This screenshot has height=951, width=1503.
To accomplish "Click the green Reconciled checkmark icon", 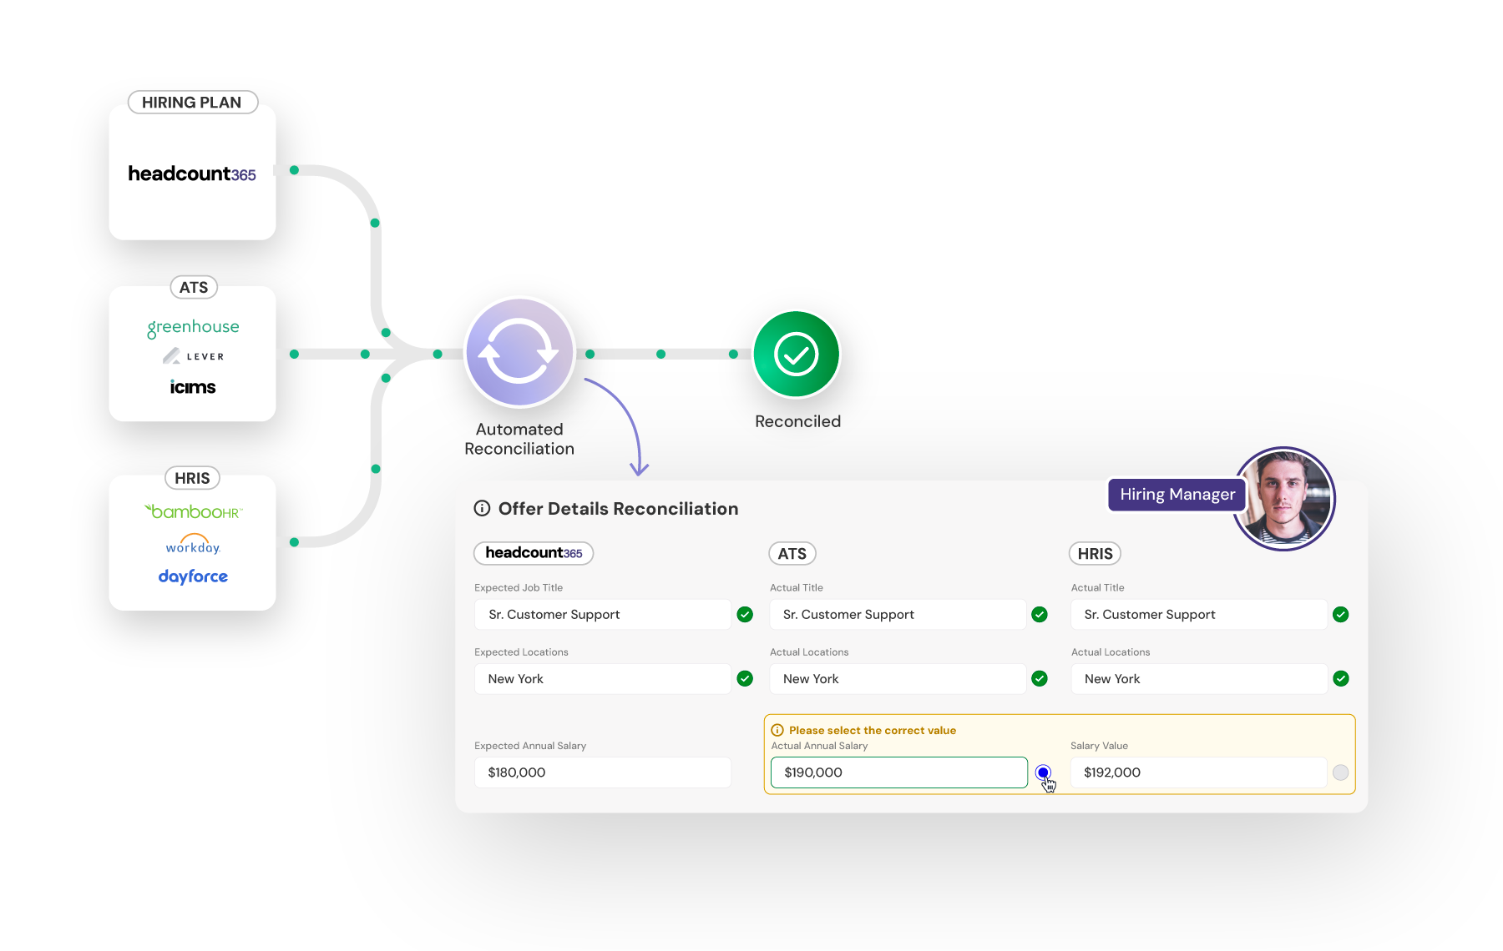I will point(797,353).
